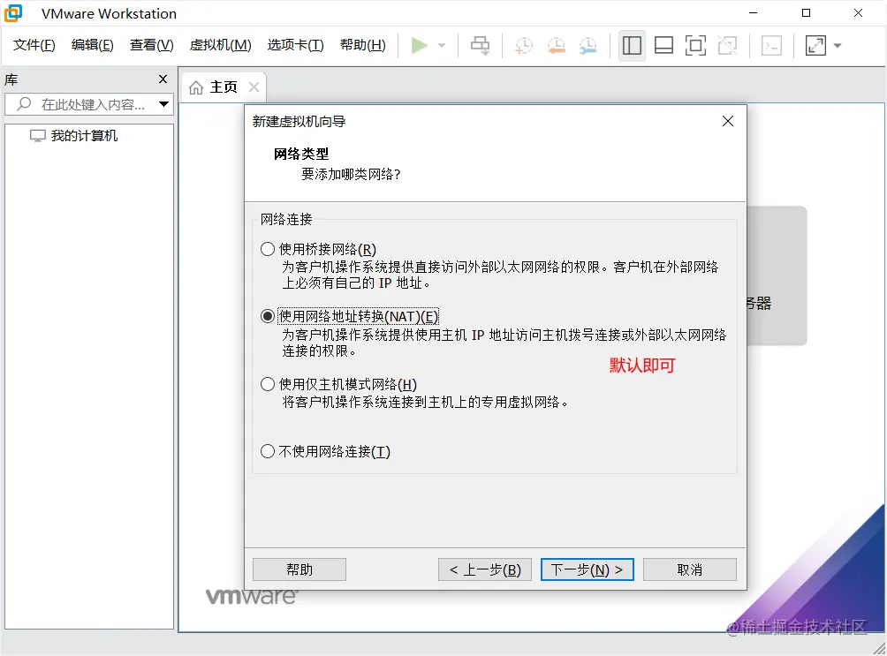This screenshot has width=887, height=656.
Task: Switch to the 主页 tab
Action: pos(224,87)
